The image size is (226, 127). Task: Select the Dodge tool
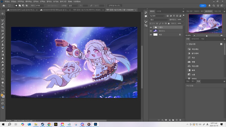pos(3,65)
